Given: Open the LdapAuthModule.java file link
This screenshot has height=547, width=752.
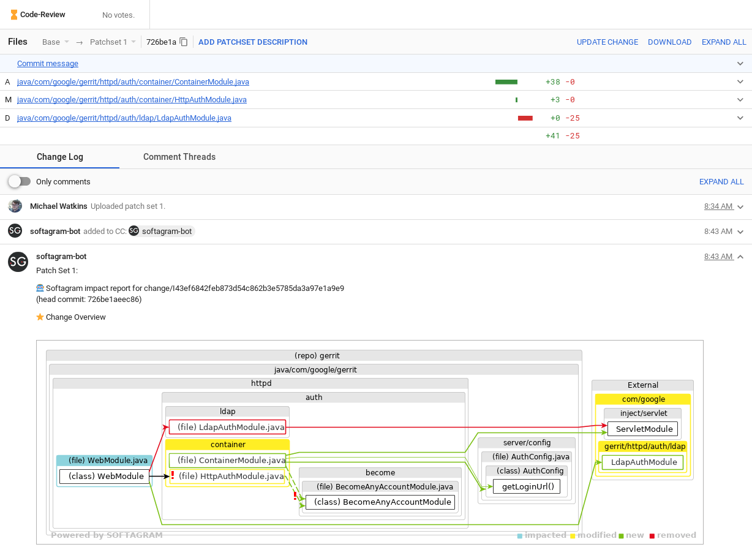Looking at the screenshot, I should pos(124,118).
